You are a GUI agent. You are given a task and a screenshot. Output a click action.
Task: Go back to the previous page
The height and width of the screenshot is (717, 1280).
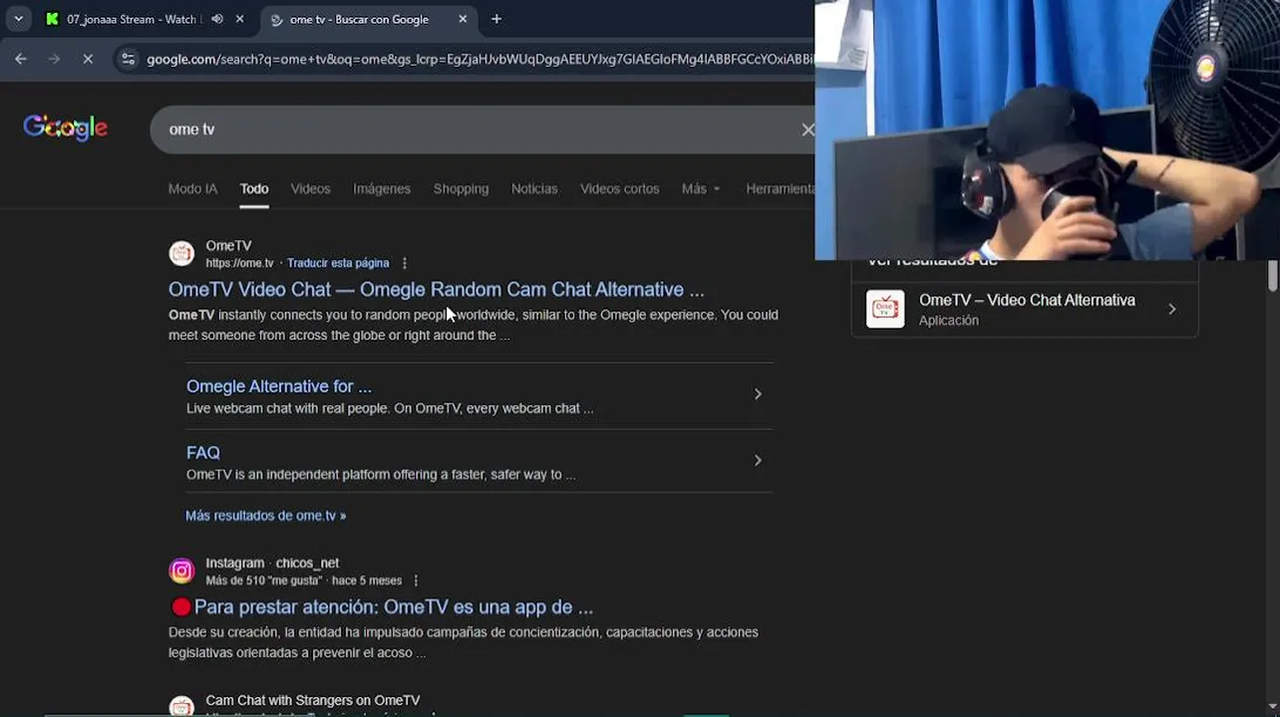click(x=21, y=60)
